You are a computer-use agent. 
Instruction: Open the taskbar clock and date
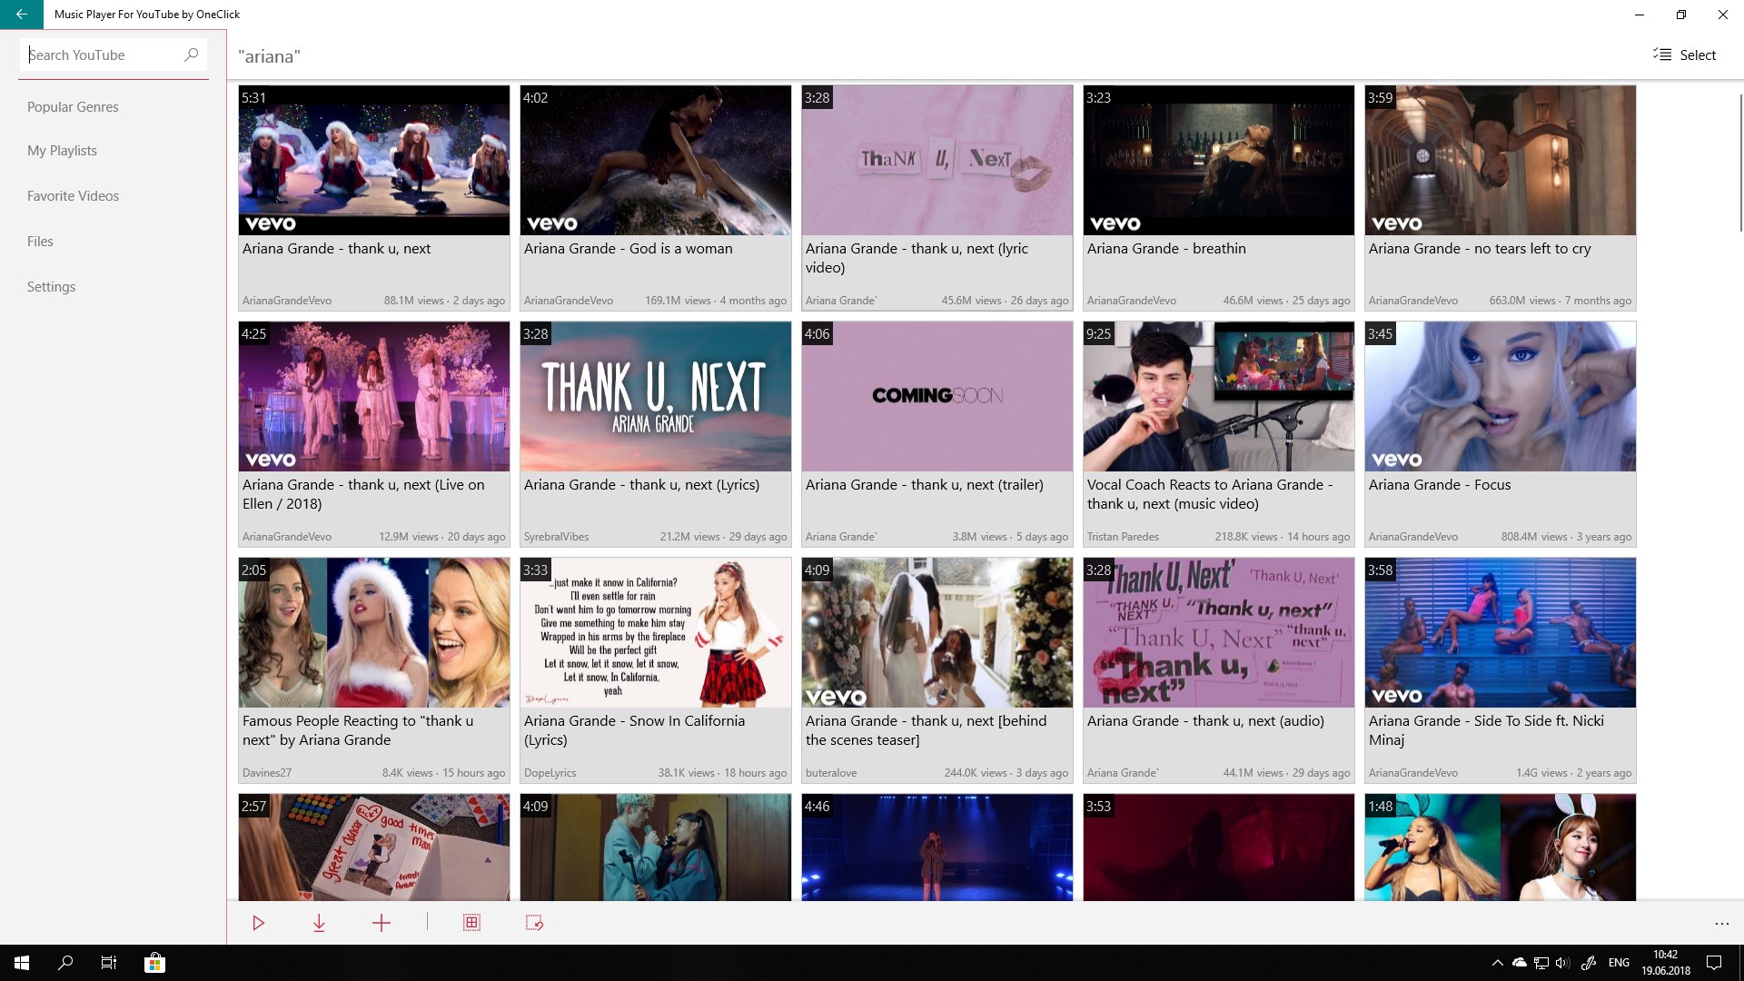point(1666,963)
